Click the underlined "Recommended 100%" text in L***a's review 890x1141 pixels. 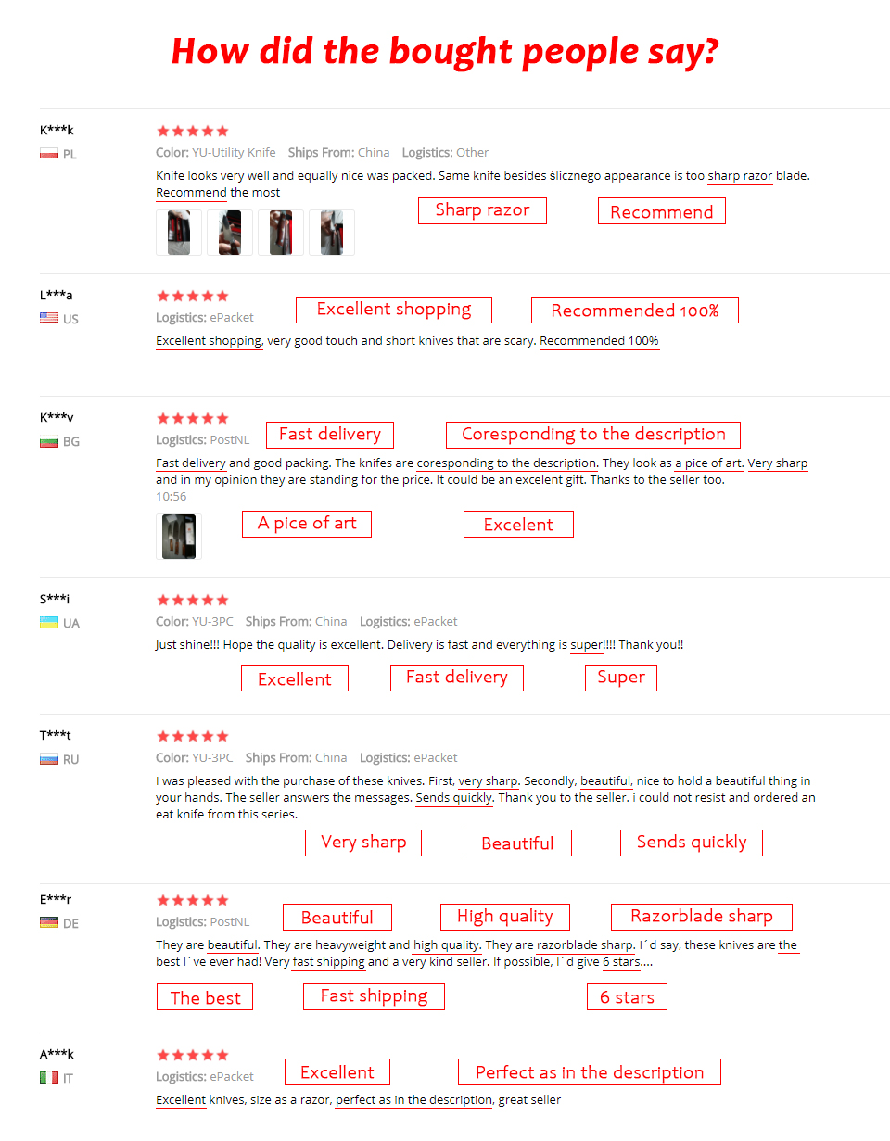[599, 341]
